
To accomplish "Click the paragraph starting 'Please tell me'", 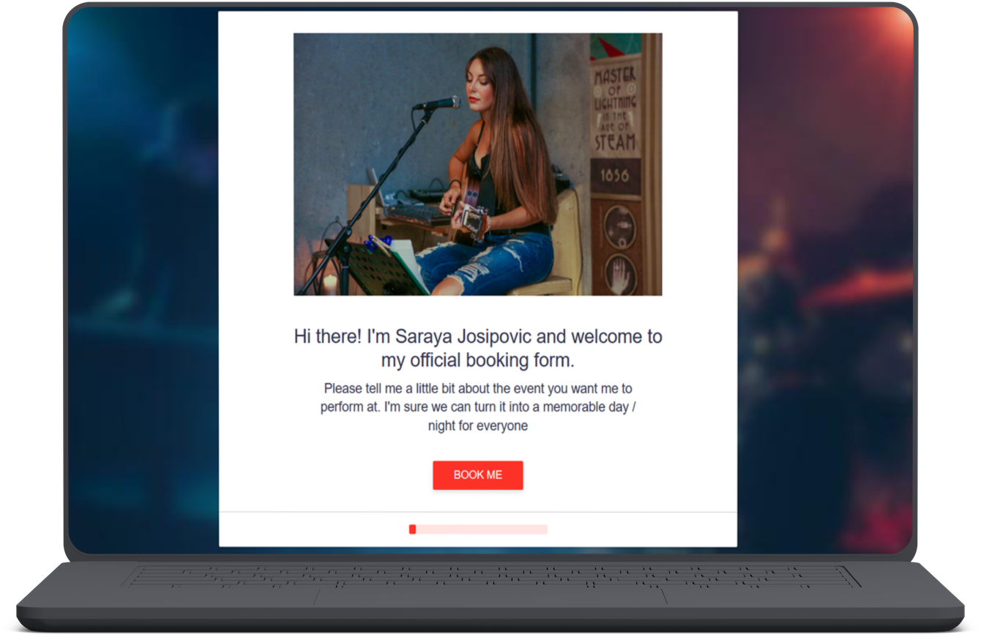I will (477, 406).
